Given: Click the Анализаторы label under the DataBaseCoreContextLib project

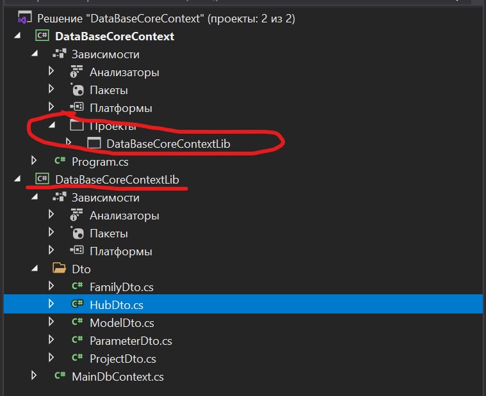Looking at the screenshot, I should (x=124, y=216).
